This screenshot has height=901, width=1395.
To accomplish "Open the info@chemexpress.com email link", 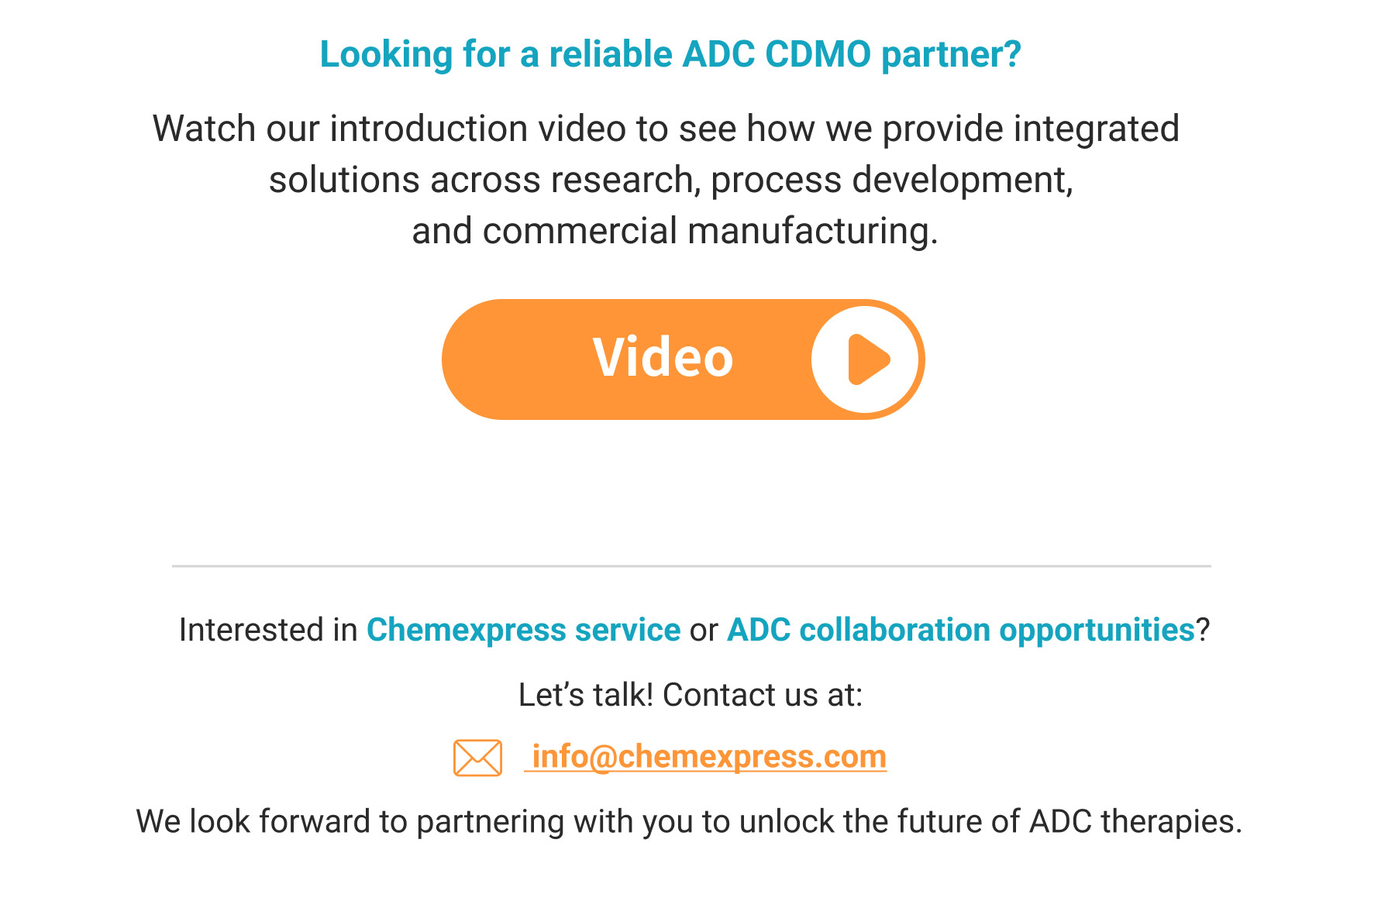I will pyautogui.click(x=705, y=756).
